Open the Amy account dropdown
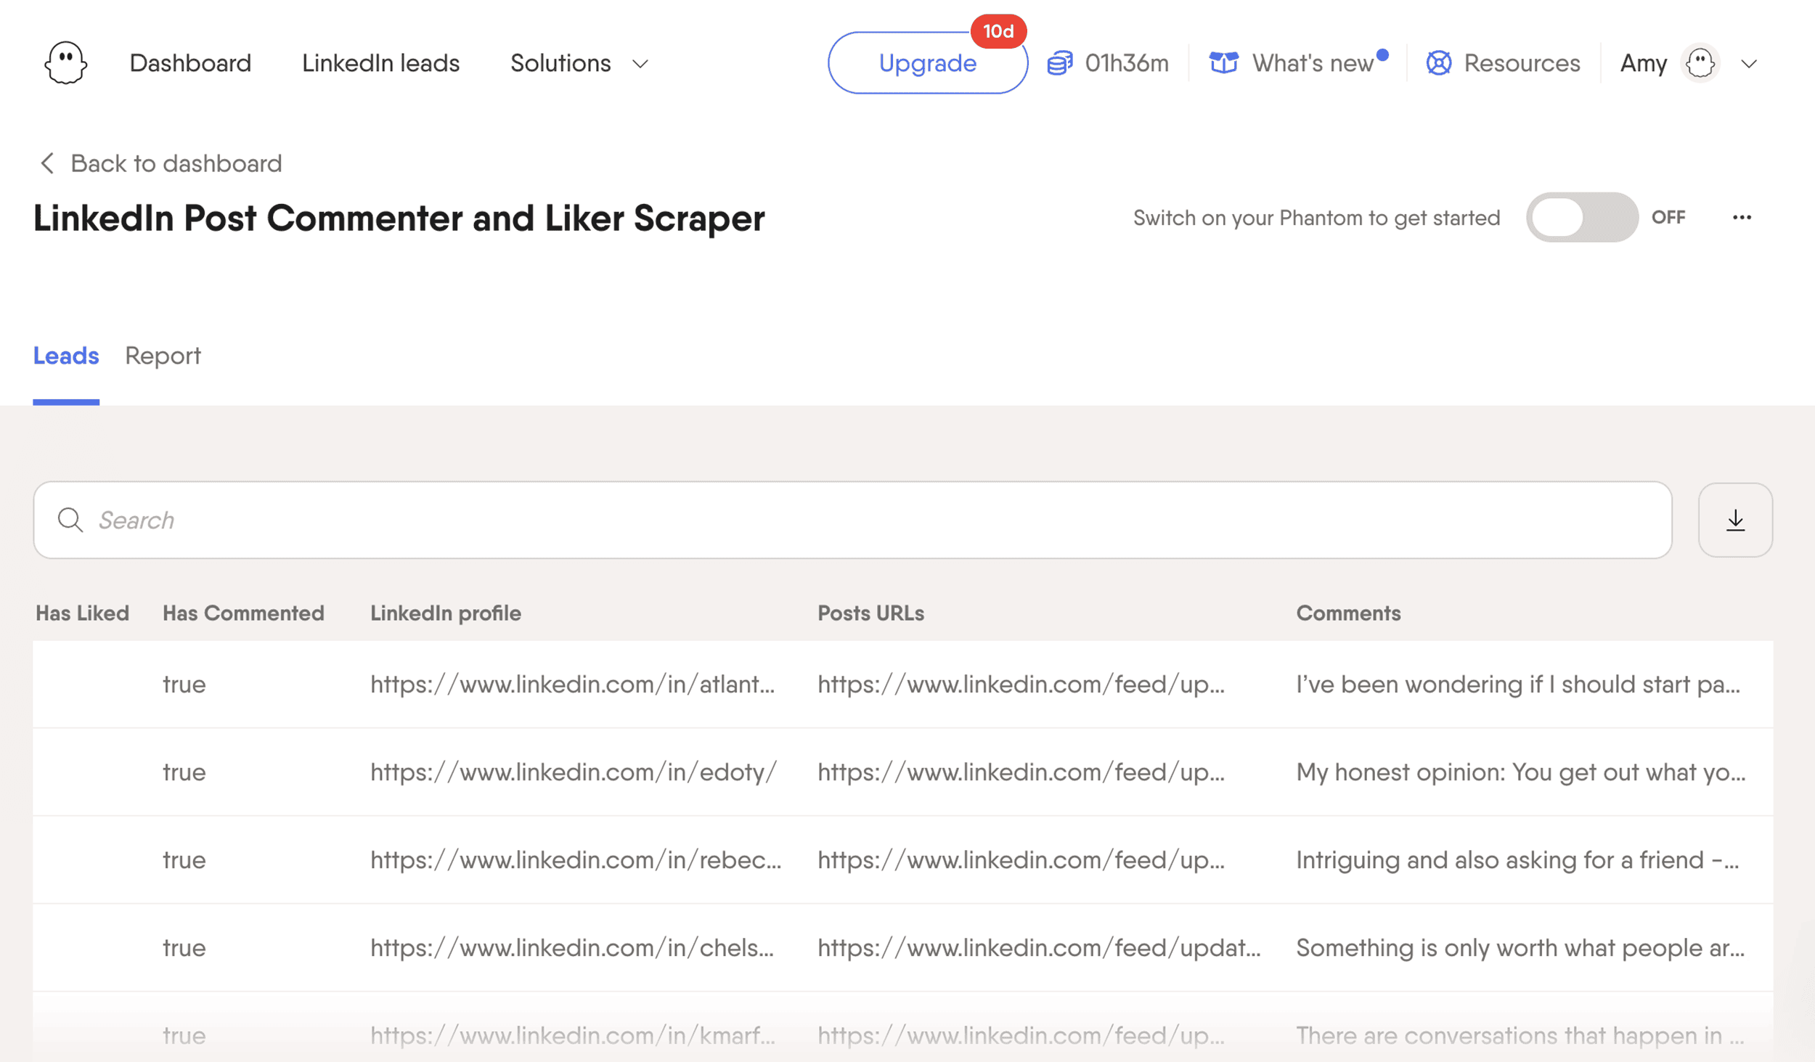 tap(1750, 64)
